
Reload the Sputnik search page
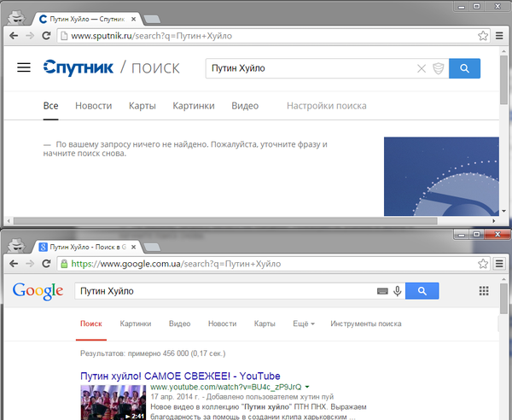pyautogui.click(x=46, y=36)
